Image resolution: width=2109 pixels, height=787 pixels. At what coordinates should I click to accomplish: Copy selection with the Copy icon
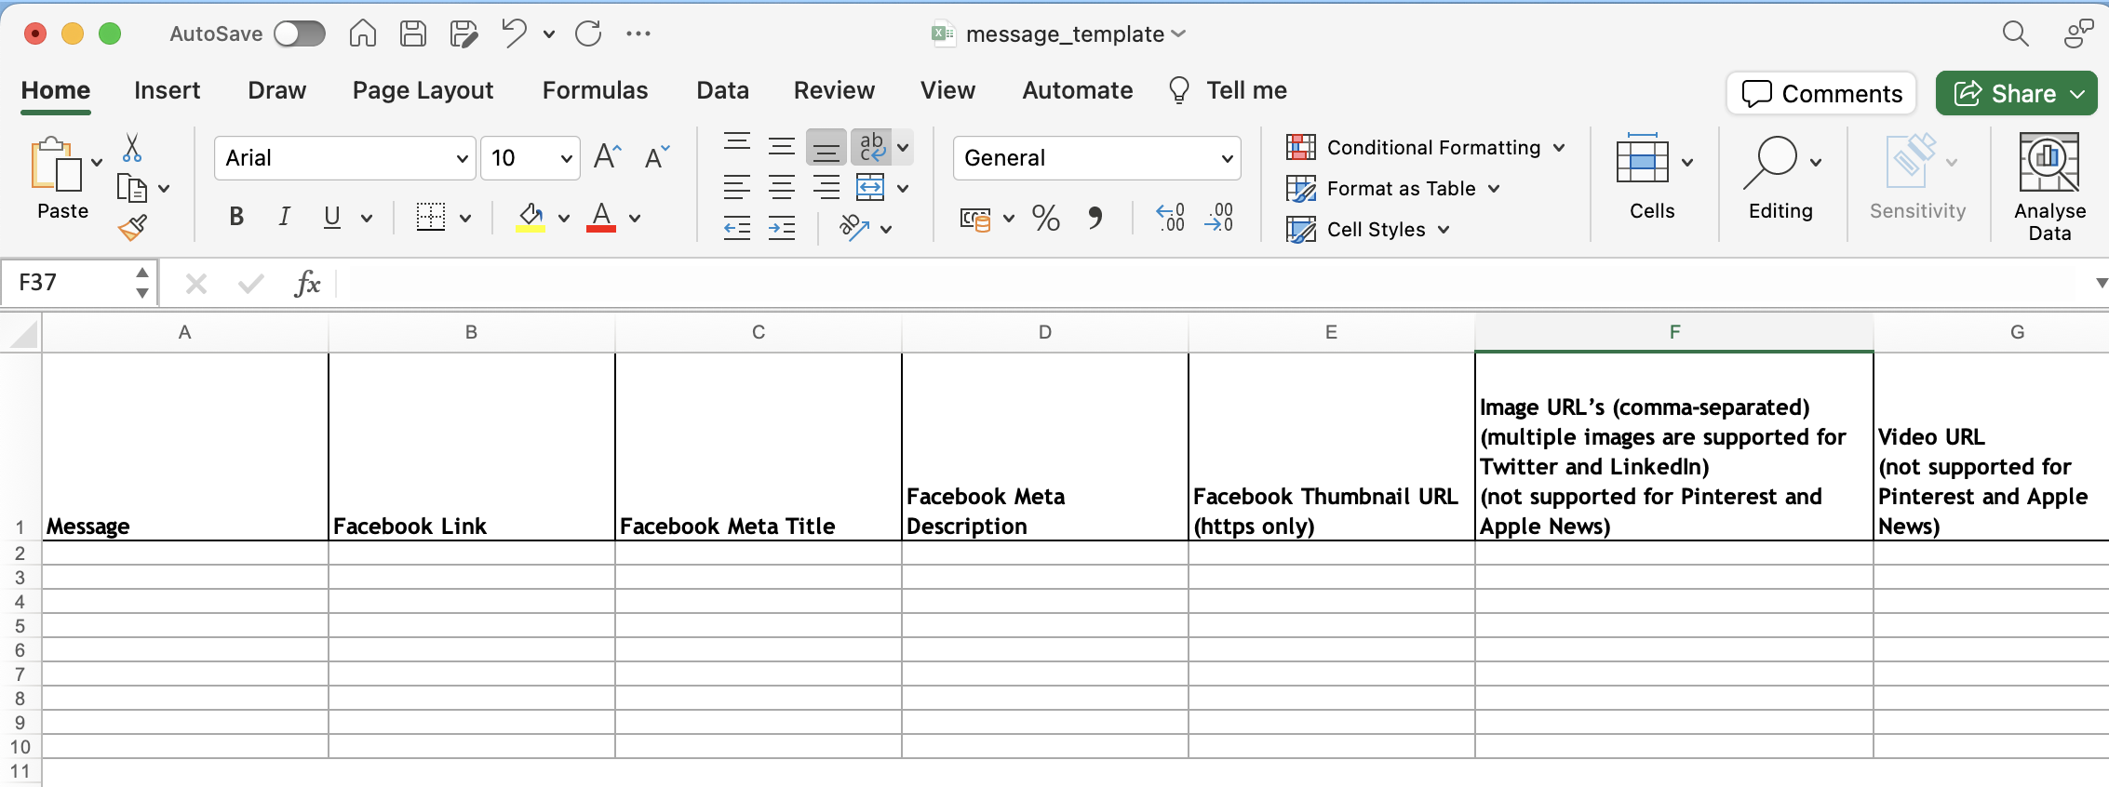[x=132, y=188]
